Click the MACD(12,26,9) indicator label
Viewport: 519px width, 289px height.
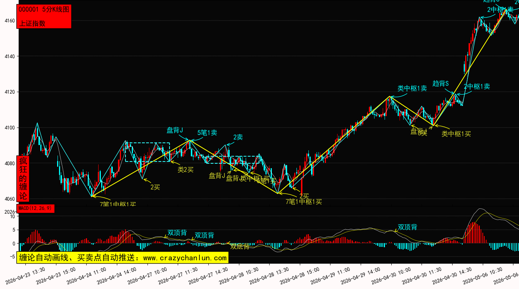(35, 208)
